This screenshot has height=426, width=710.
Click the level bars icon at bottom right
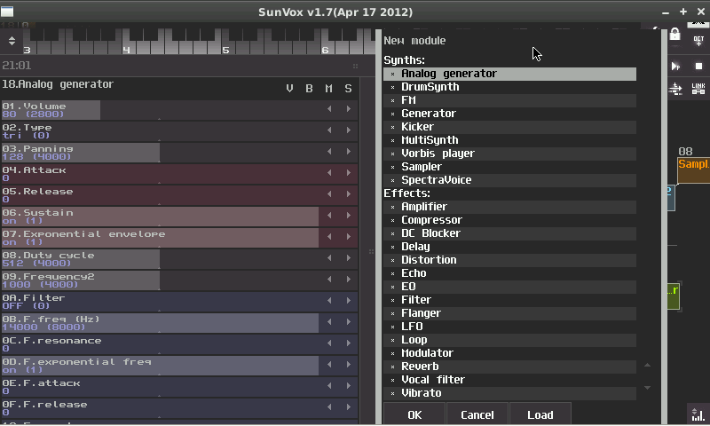coord(698,414)
